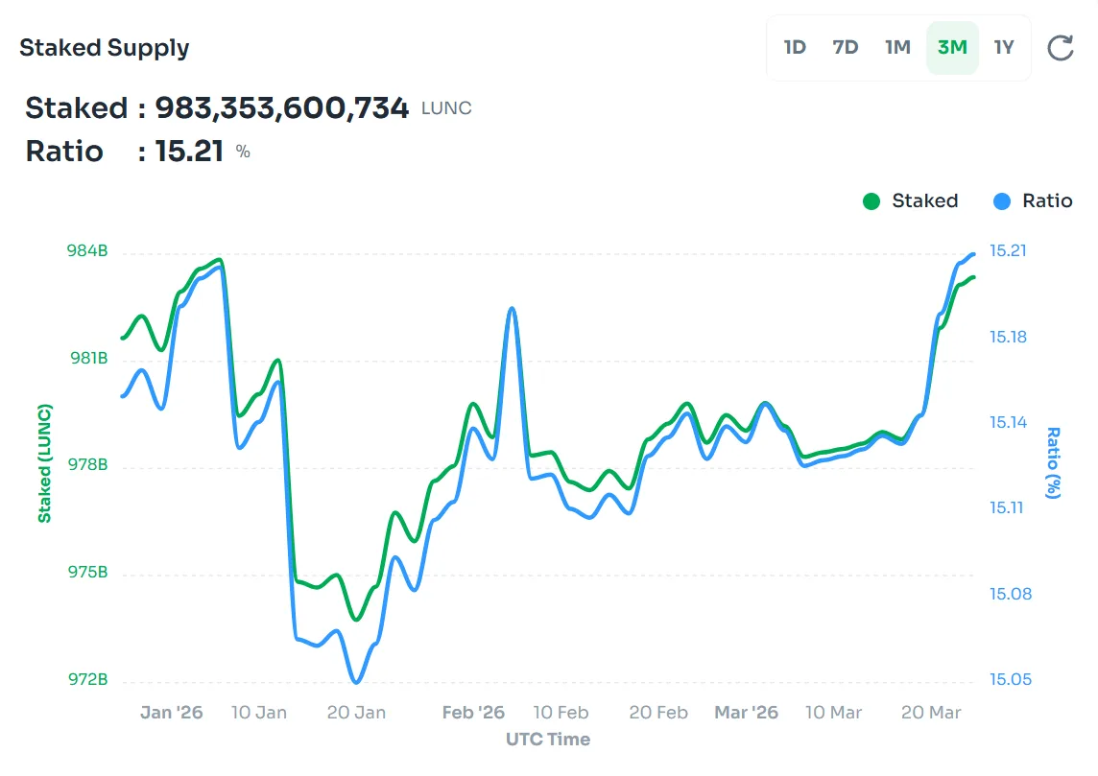Show the 1Y time range

coord(1004,47)
